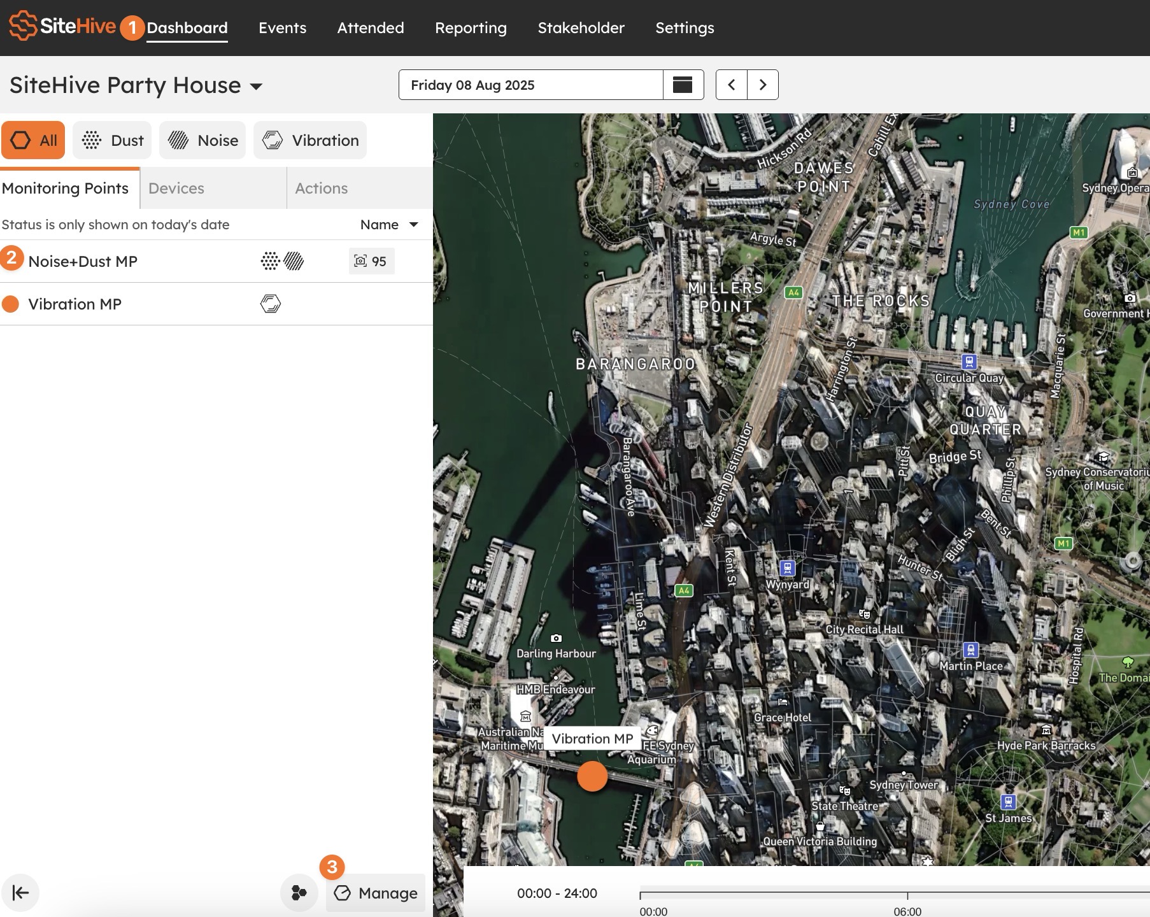Click the Quay Quarter map label
The image size is (1150, 917).
tap(985, 420)
